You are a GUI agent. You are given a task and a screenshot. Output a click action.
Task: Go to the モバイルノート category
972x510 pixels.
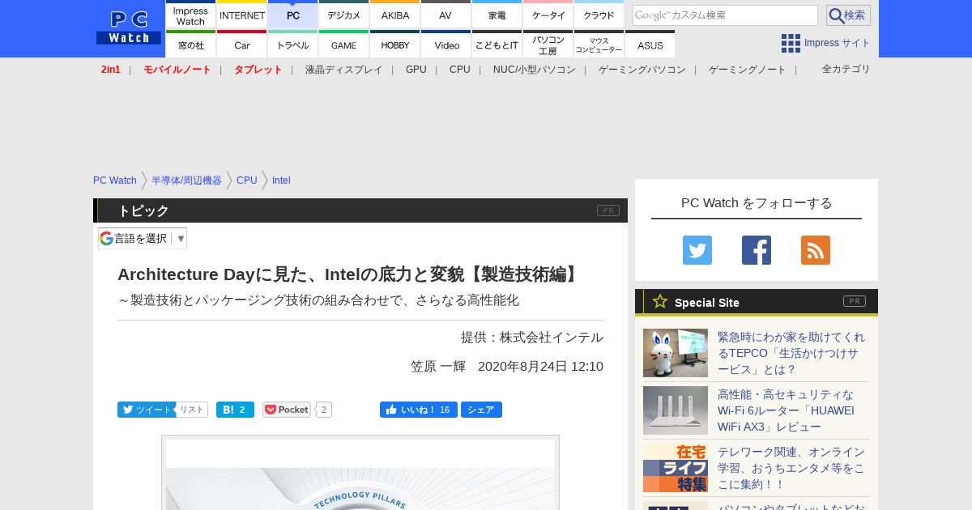pyautogui.click(x=177, y=70)
